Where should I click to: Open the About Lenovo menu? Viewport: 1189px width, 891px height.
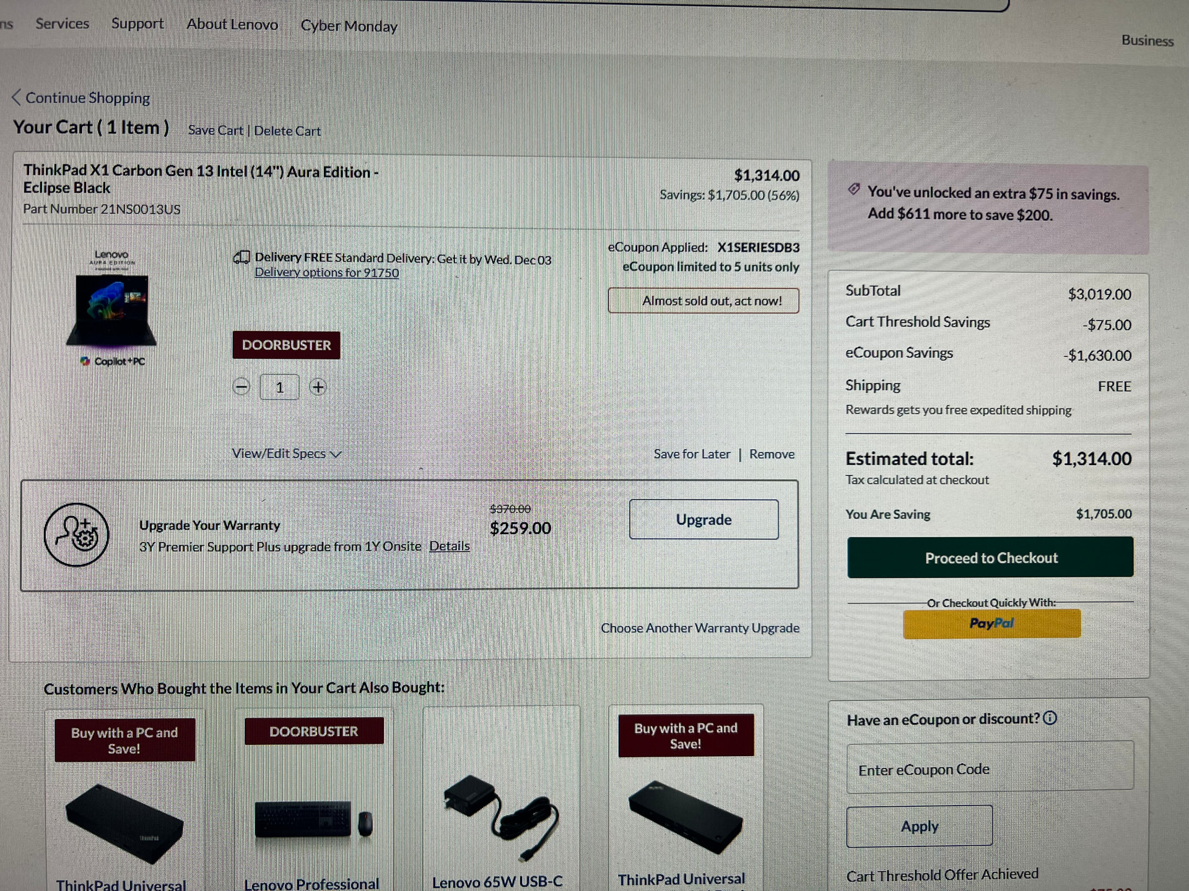[232, 24]
